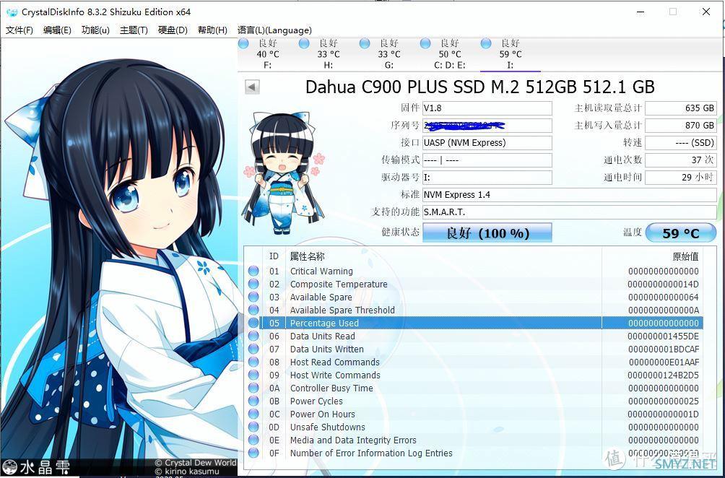The width and height of the screenshot is (725, 478).
Task: Click status icon of Critical Warning row
Action: (253, 271)
